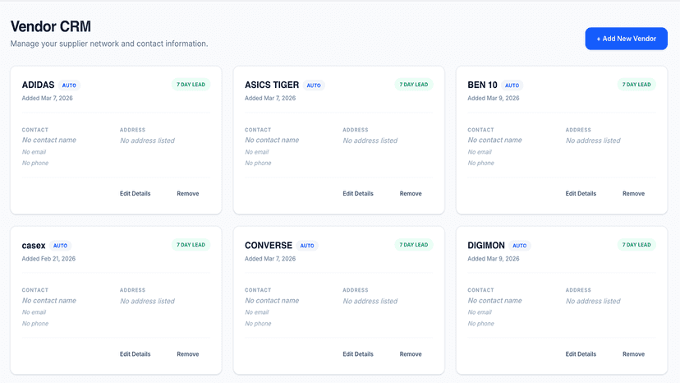Click the BEN 10 vendor name

point(482,85)
